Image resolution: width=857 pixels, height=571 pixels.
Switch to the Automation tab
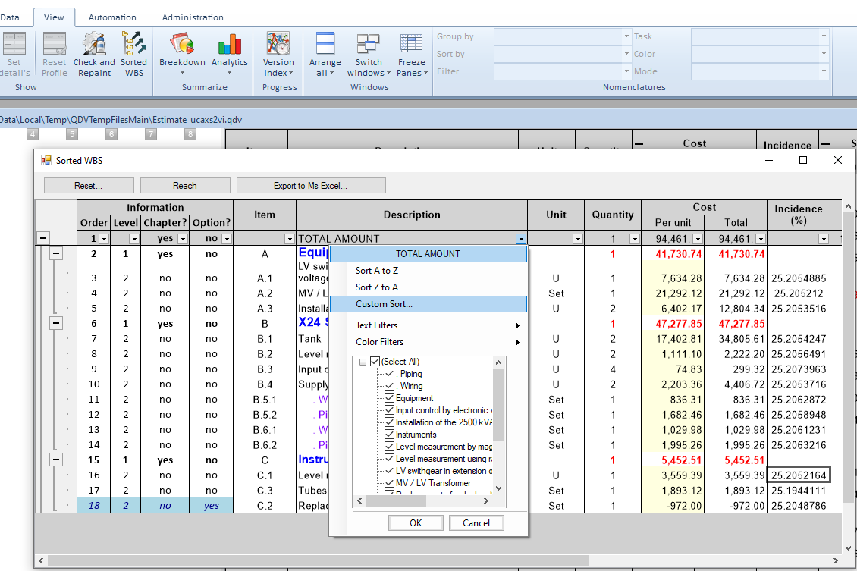pos(112,17)
